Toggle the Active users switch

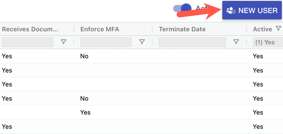coord(182,8)
